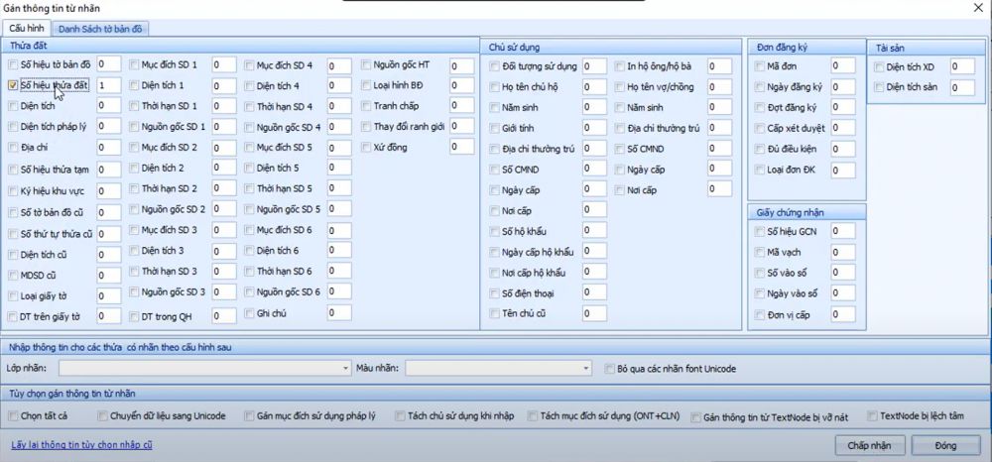Enable Chọn tất cả option
This screenshot has height=462, width=992.
13,415
